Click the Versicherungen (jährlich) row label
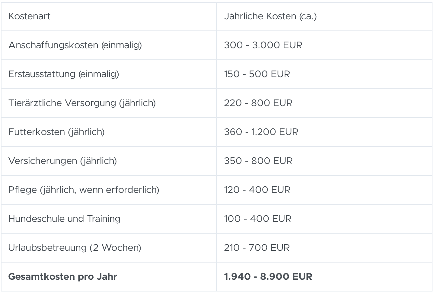 [62, 161]
